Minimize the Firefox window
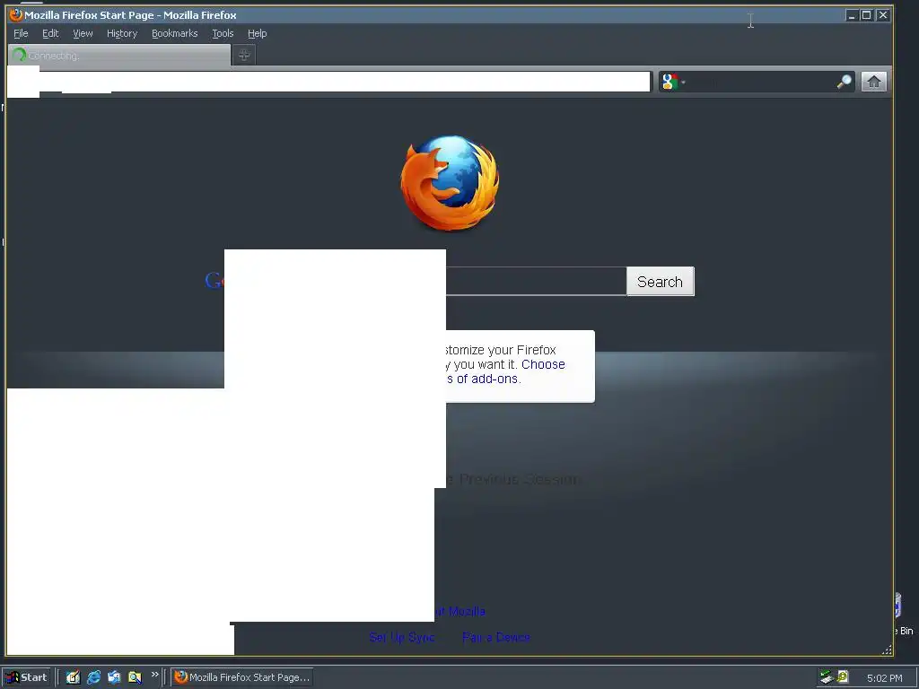 852,15
